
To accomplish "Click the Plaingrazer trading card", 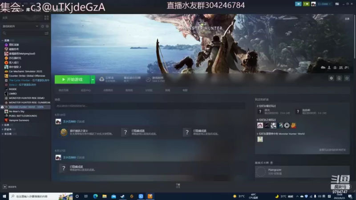I will point(302,172).
